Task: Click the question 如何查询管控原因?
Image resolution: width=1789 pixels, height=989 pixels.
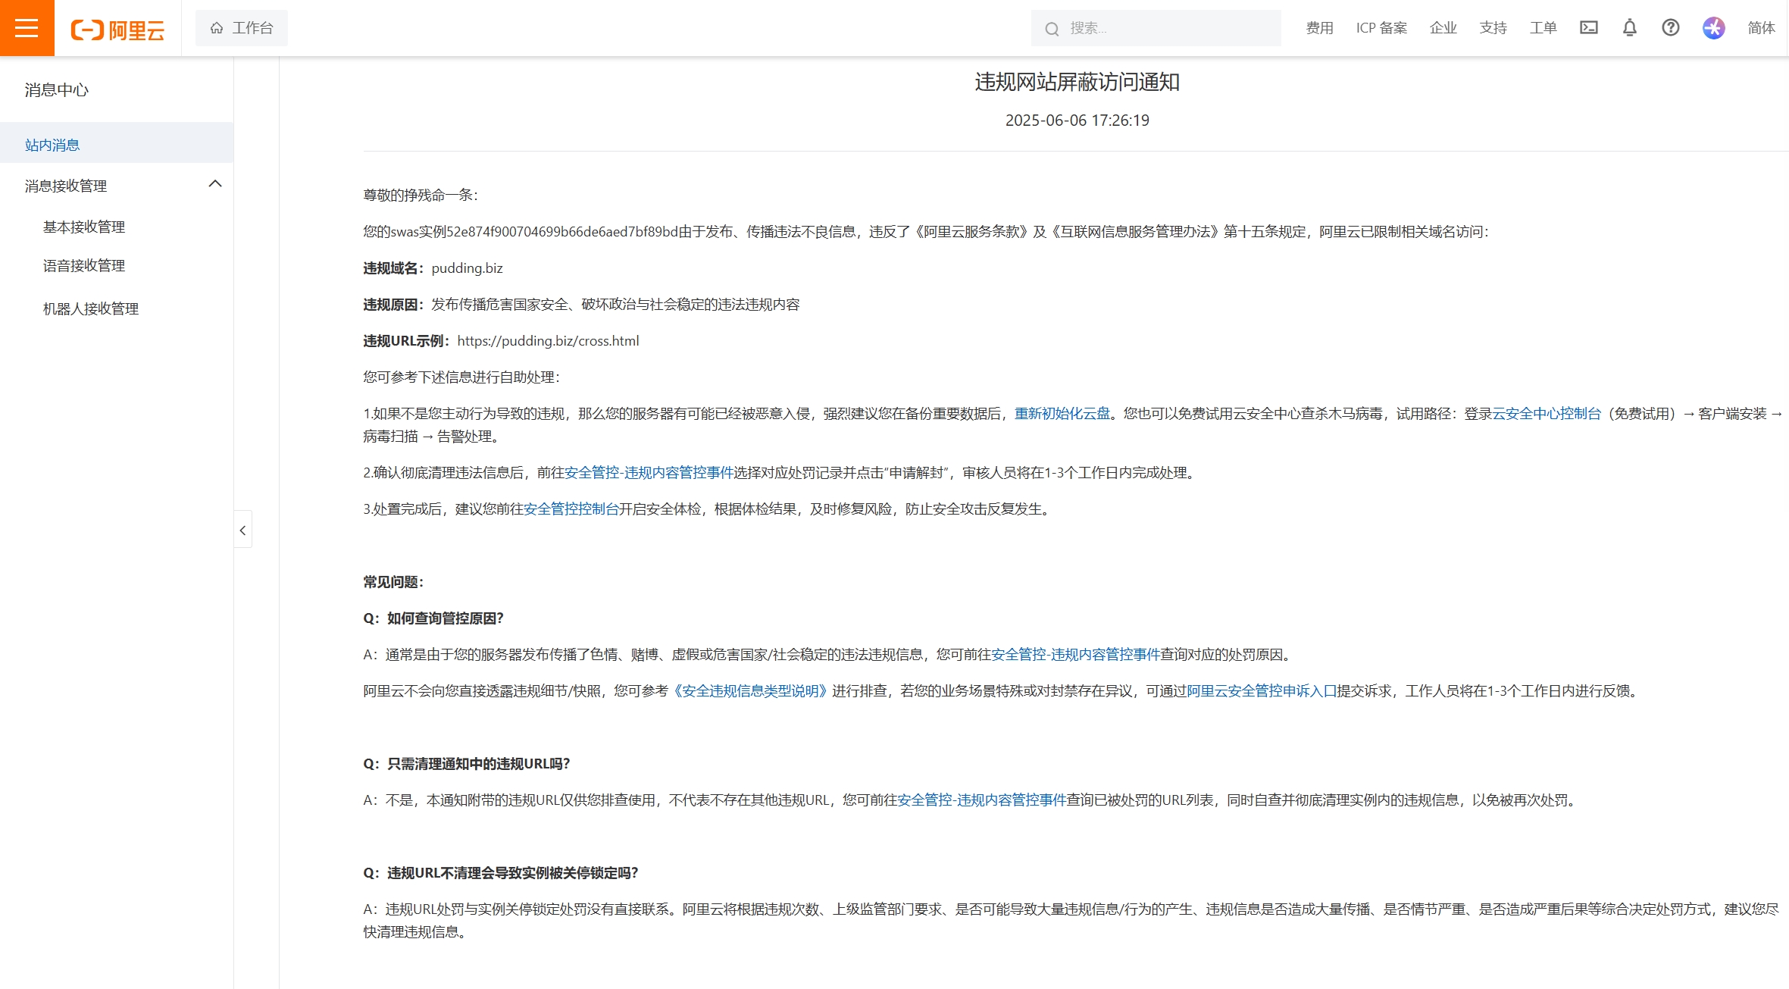Action: (445, 618)
